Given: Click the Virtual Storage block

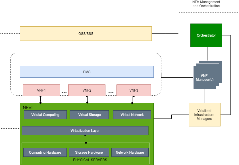Looking at the screenshot, I should [89, 115].
